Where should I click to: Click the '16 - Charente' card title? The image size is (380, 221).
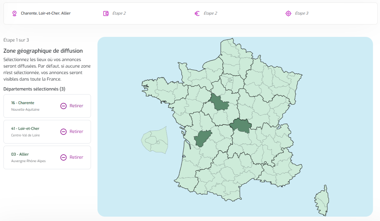[23, 103]
